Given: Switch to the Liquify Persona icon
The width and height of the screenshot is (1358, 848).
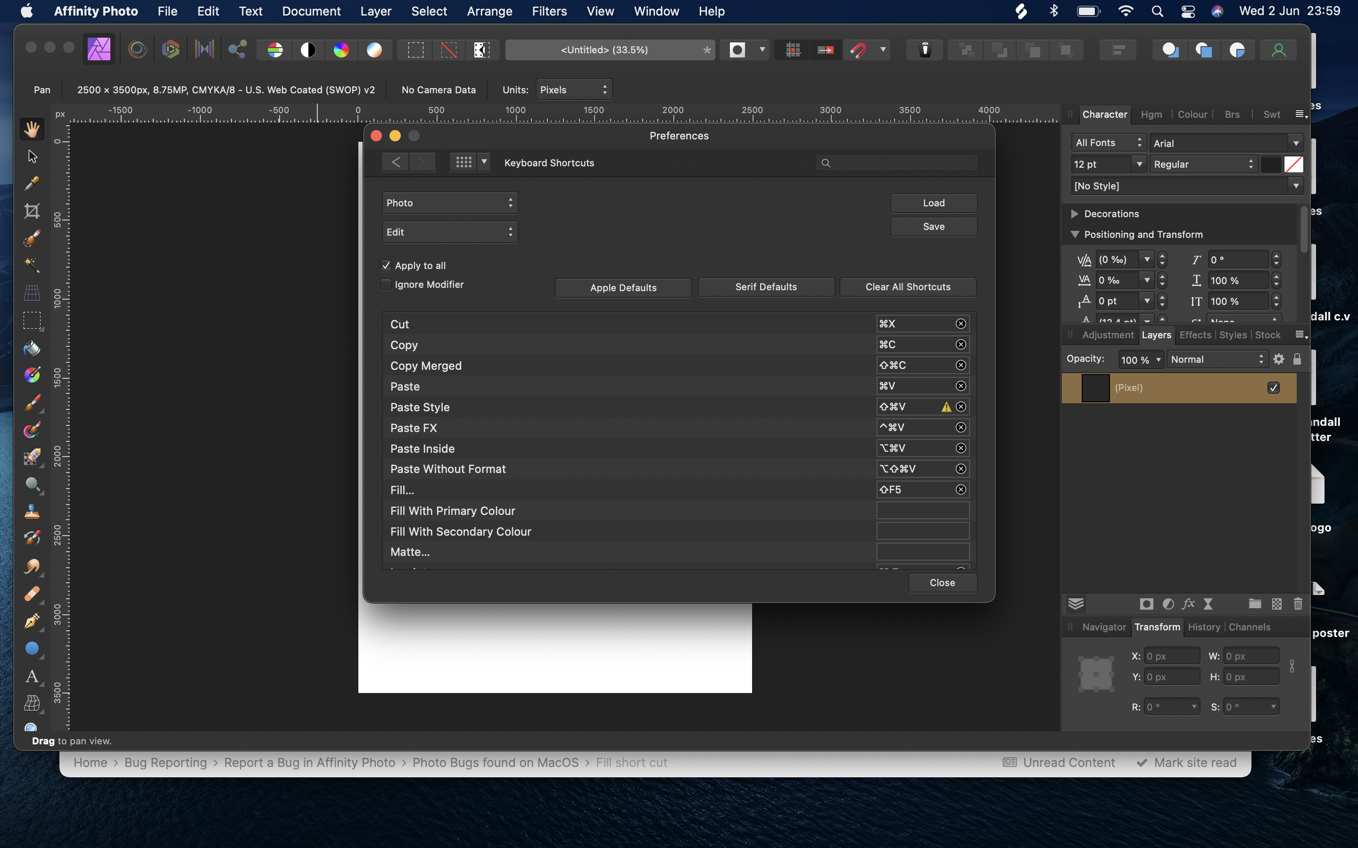Looking at the screenshot, I should pos(138,50).
